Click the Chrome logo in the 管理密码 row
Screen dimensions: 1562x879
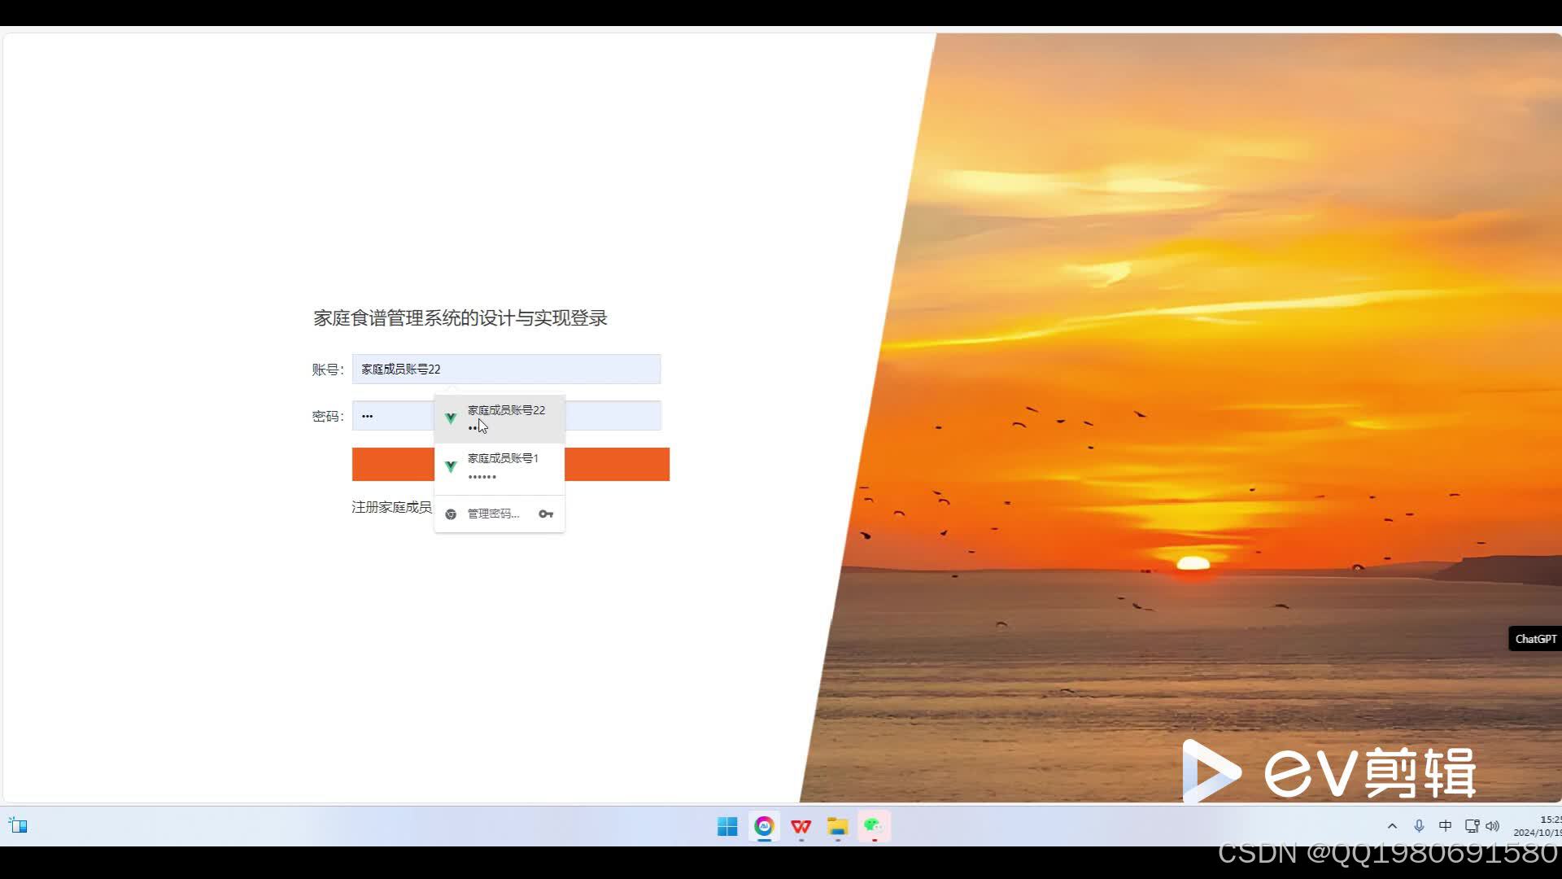click(449, 514)
